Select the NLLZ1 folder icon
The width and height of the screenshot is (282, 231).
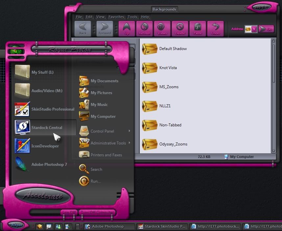[x=150, y=106]
